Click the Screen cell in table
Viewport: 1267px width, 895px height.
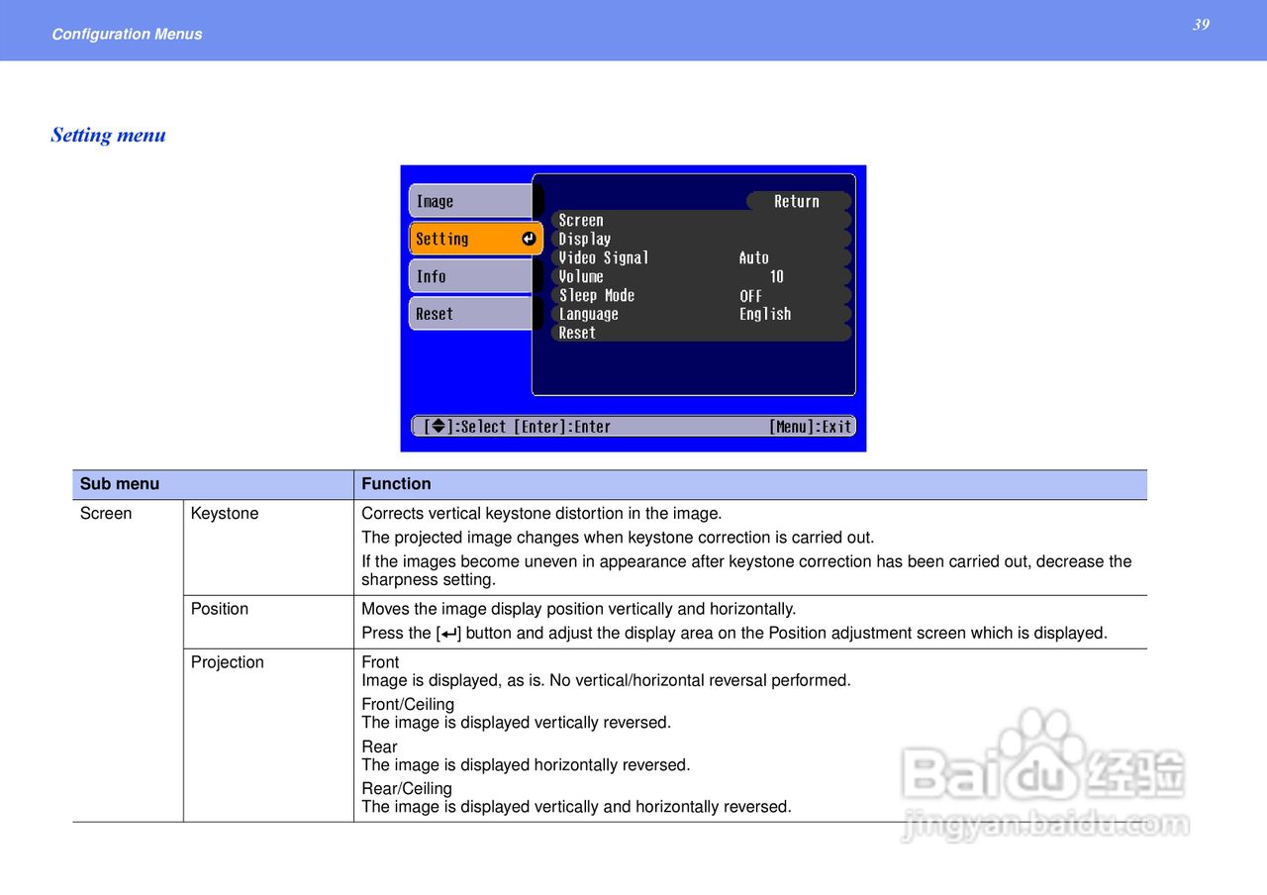pos(106,513)
